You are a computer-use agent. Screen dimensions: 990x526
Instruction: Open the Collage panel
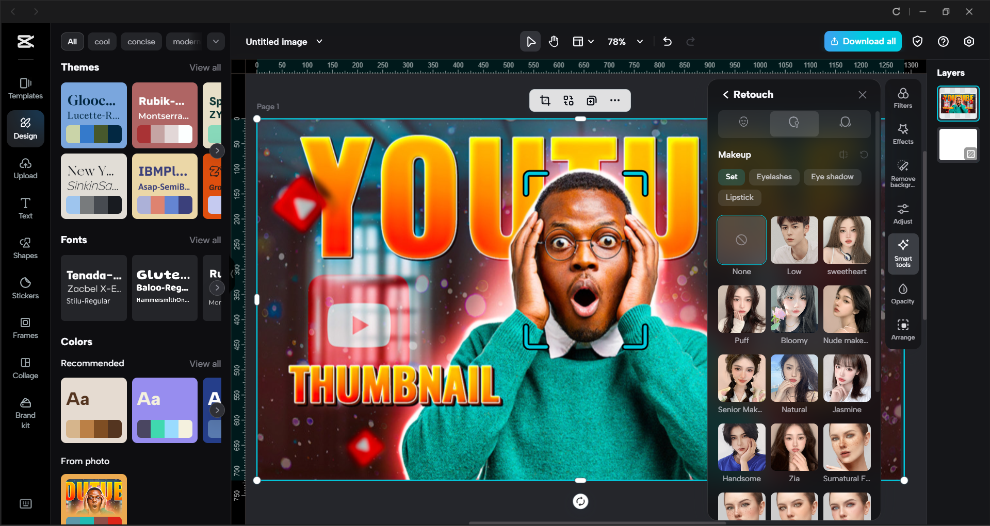(x=25, y=368)
